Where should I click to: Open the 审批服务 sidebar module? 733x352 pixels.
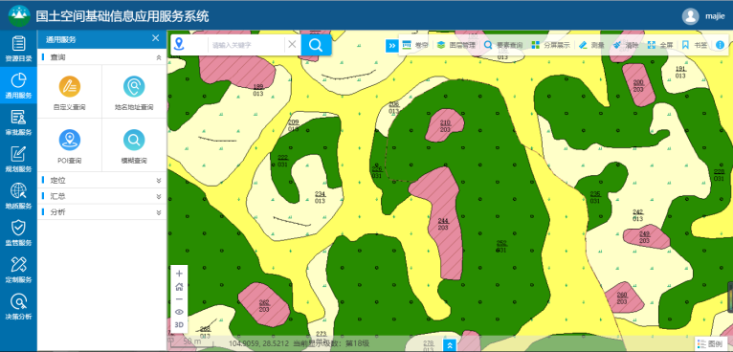[18, 122]
